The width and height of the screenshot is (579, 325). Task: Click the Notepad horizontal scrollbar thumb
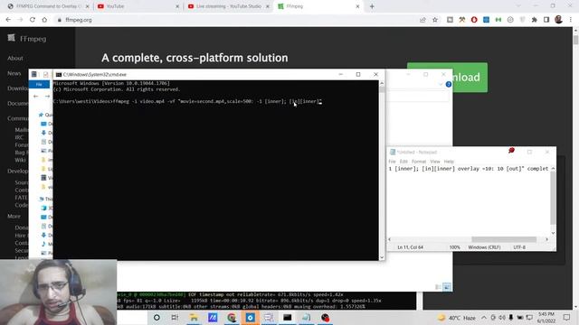coord(504,239)
